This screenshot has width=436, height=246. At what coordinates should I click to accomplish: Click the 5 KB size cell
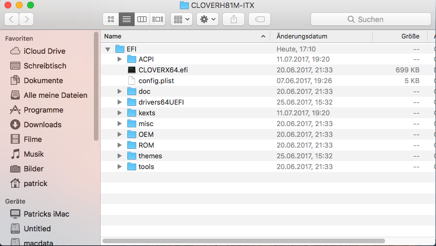412,81
